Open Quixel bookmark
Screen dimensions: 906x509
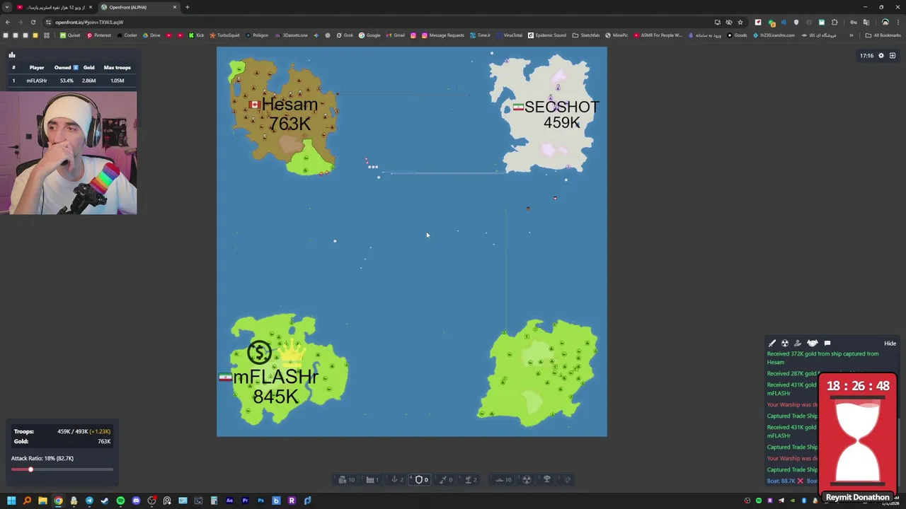click(69, 35)
